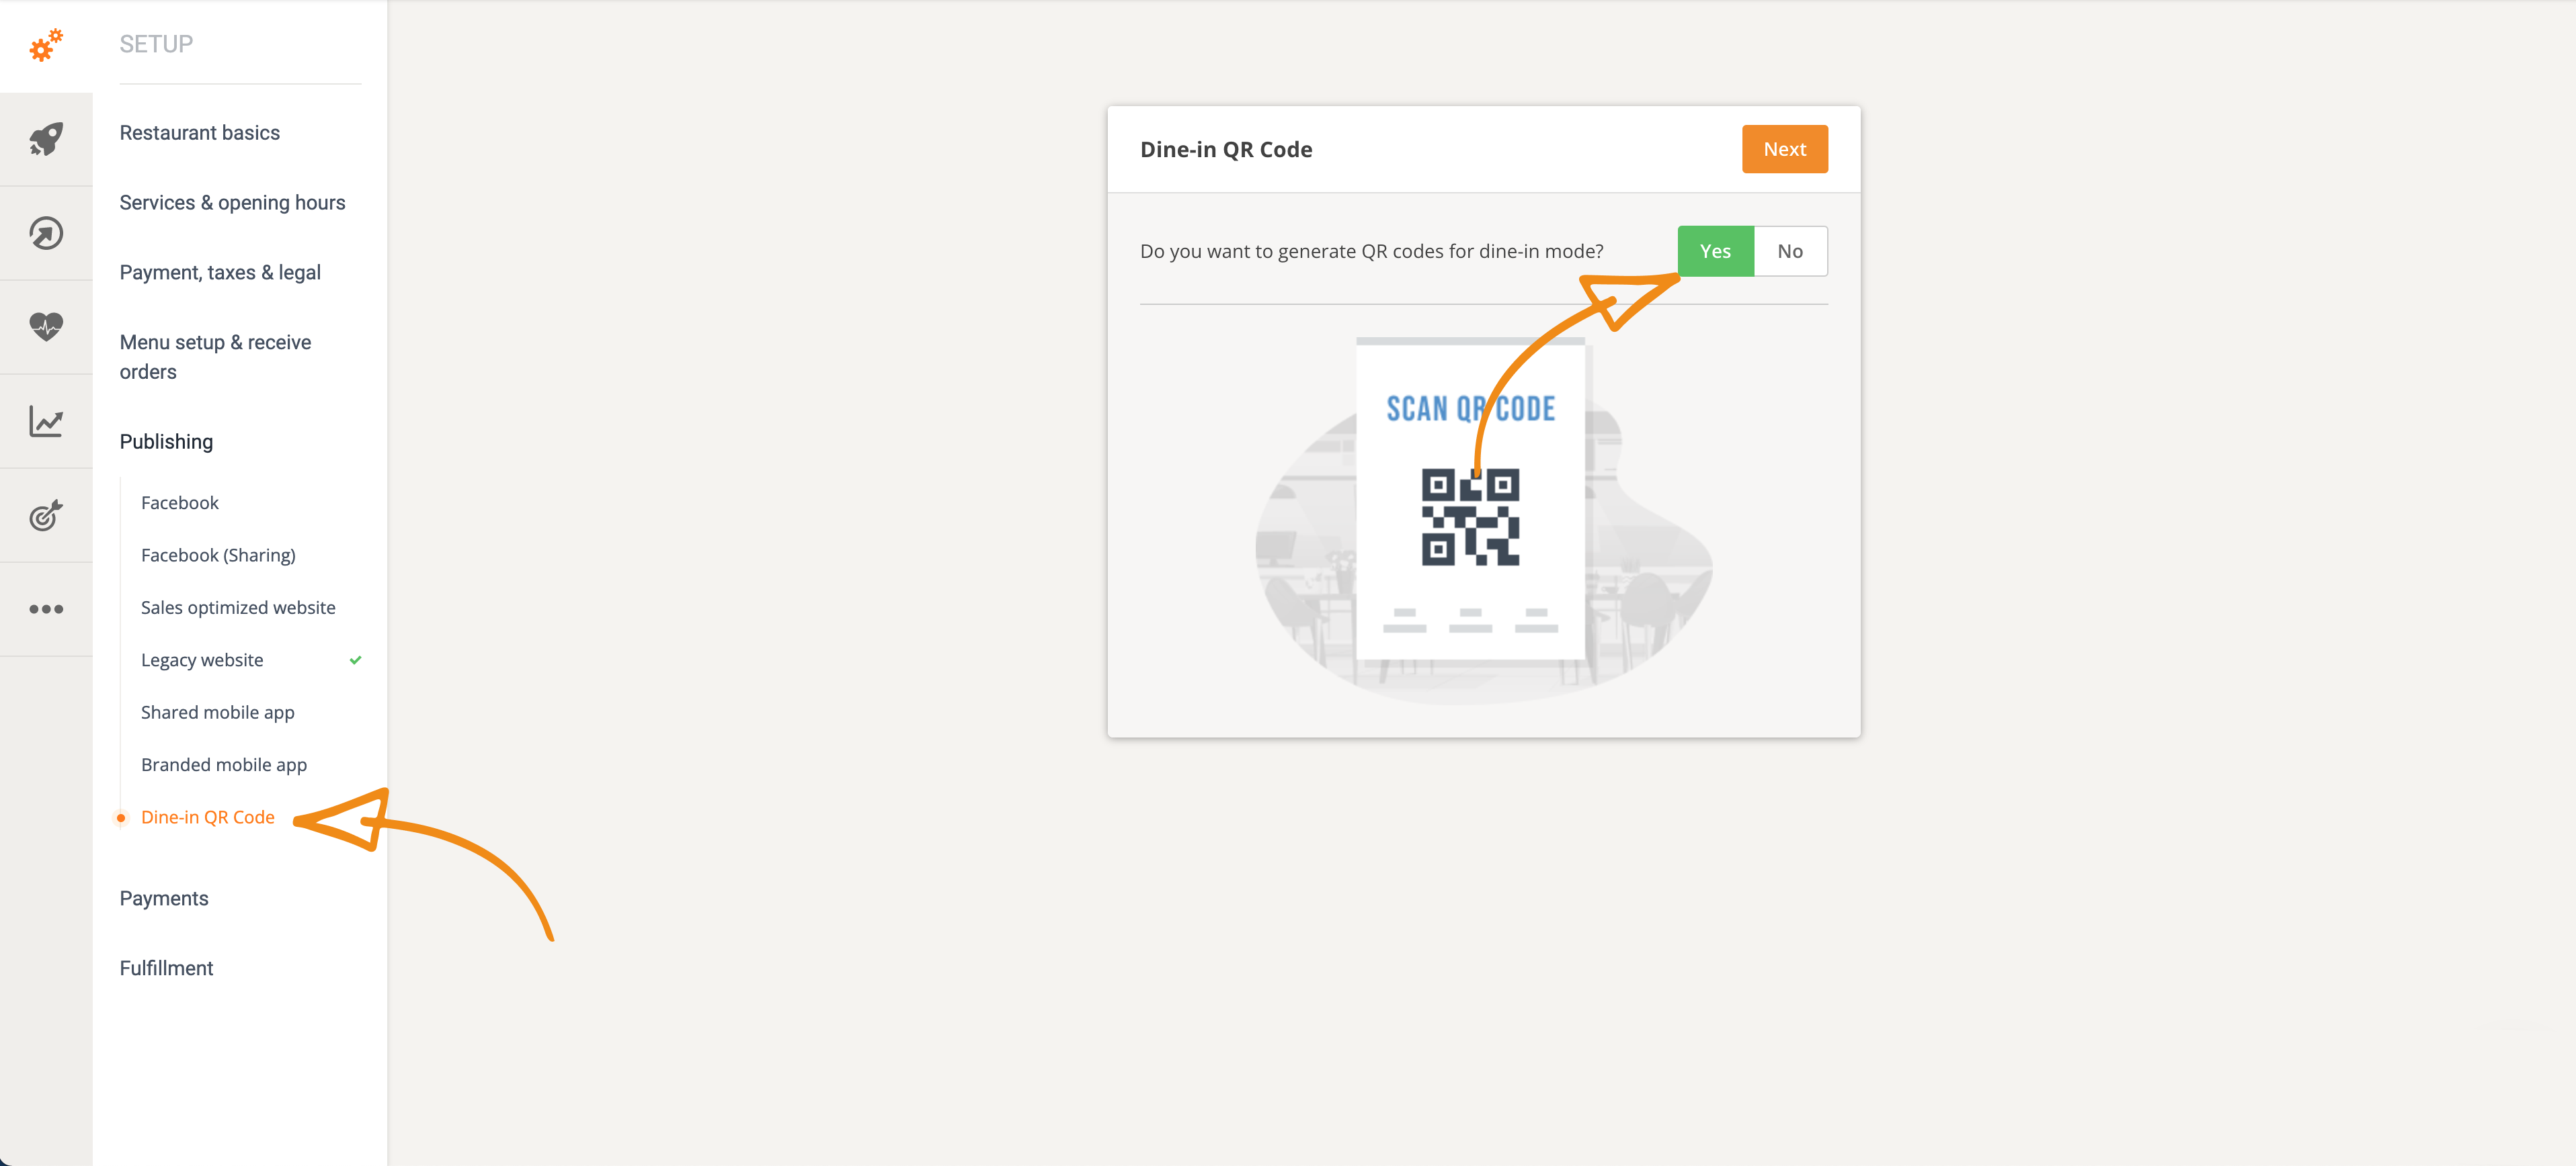Image resolution: width=2576 pixels, height=1166 pixels.
Task: Open Sales optimized website item
Action: coord(238,607)
